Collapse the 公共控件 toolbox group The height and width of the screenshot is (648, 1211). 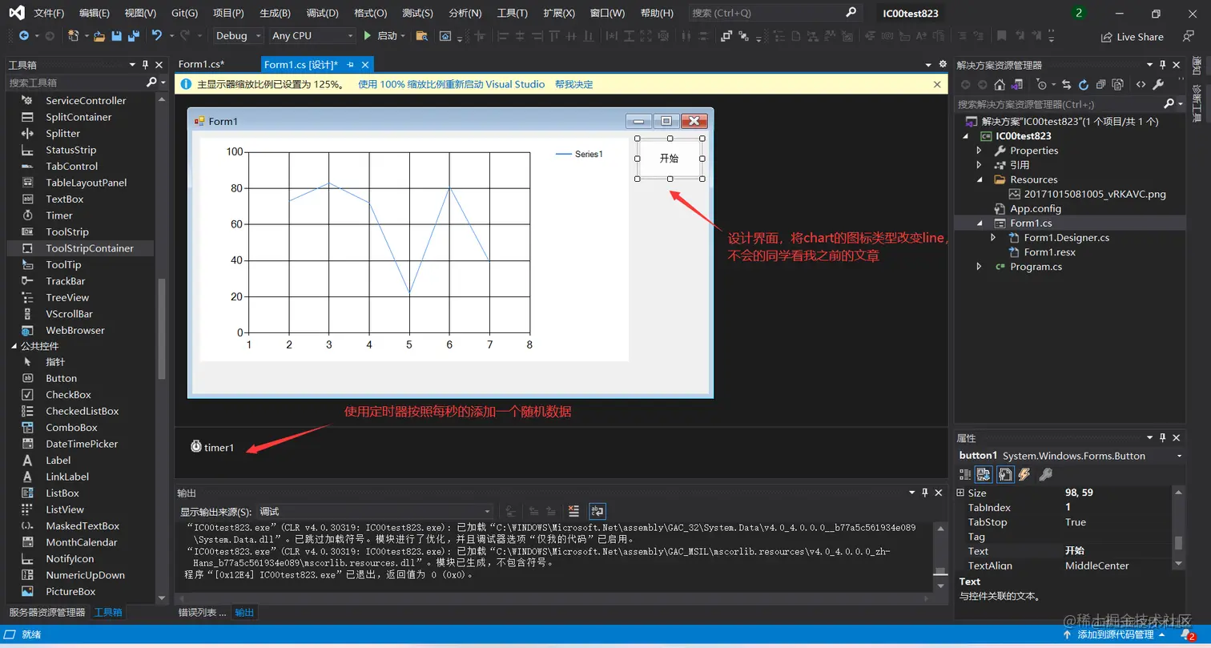13,346
